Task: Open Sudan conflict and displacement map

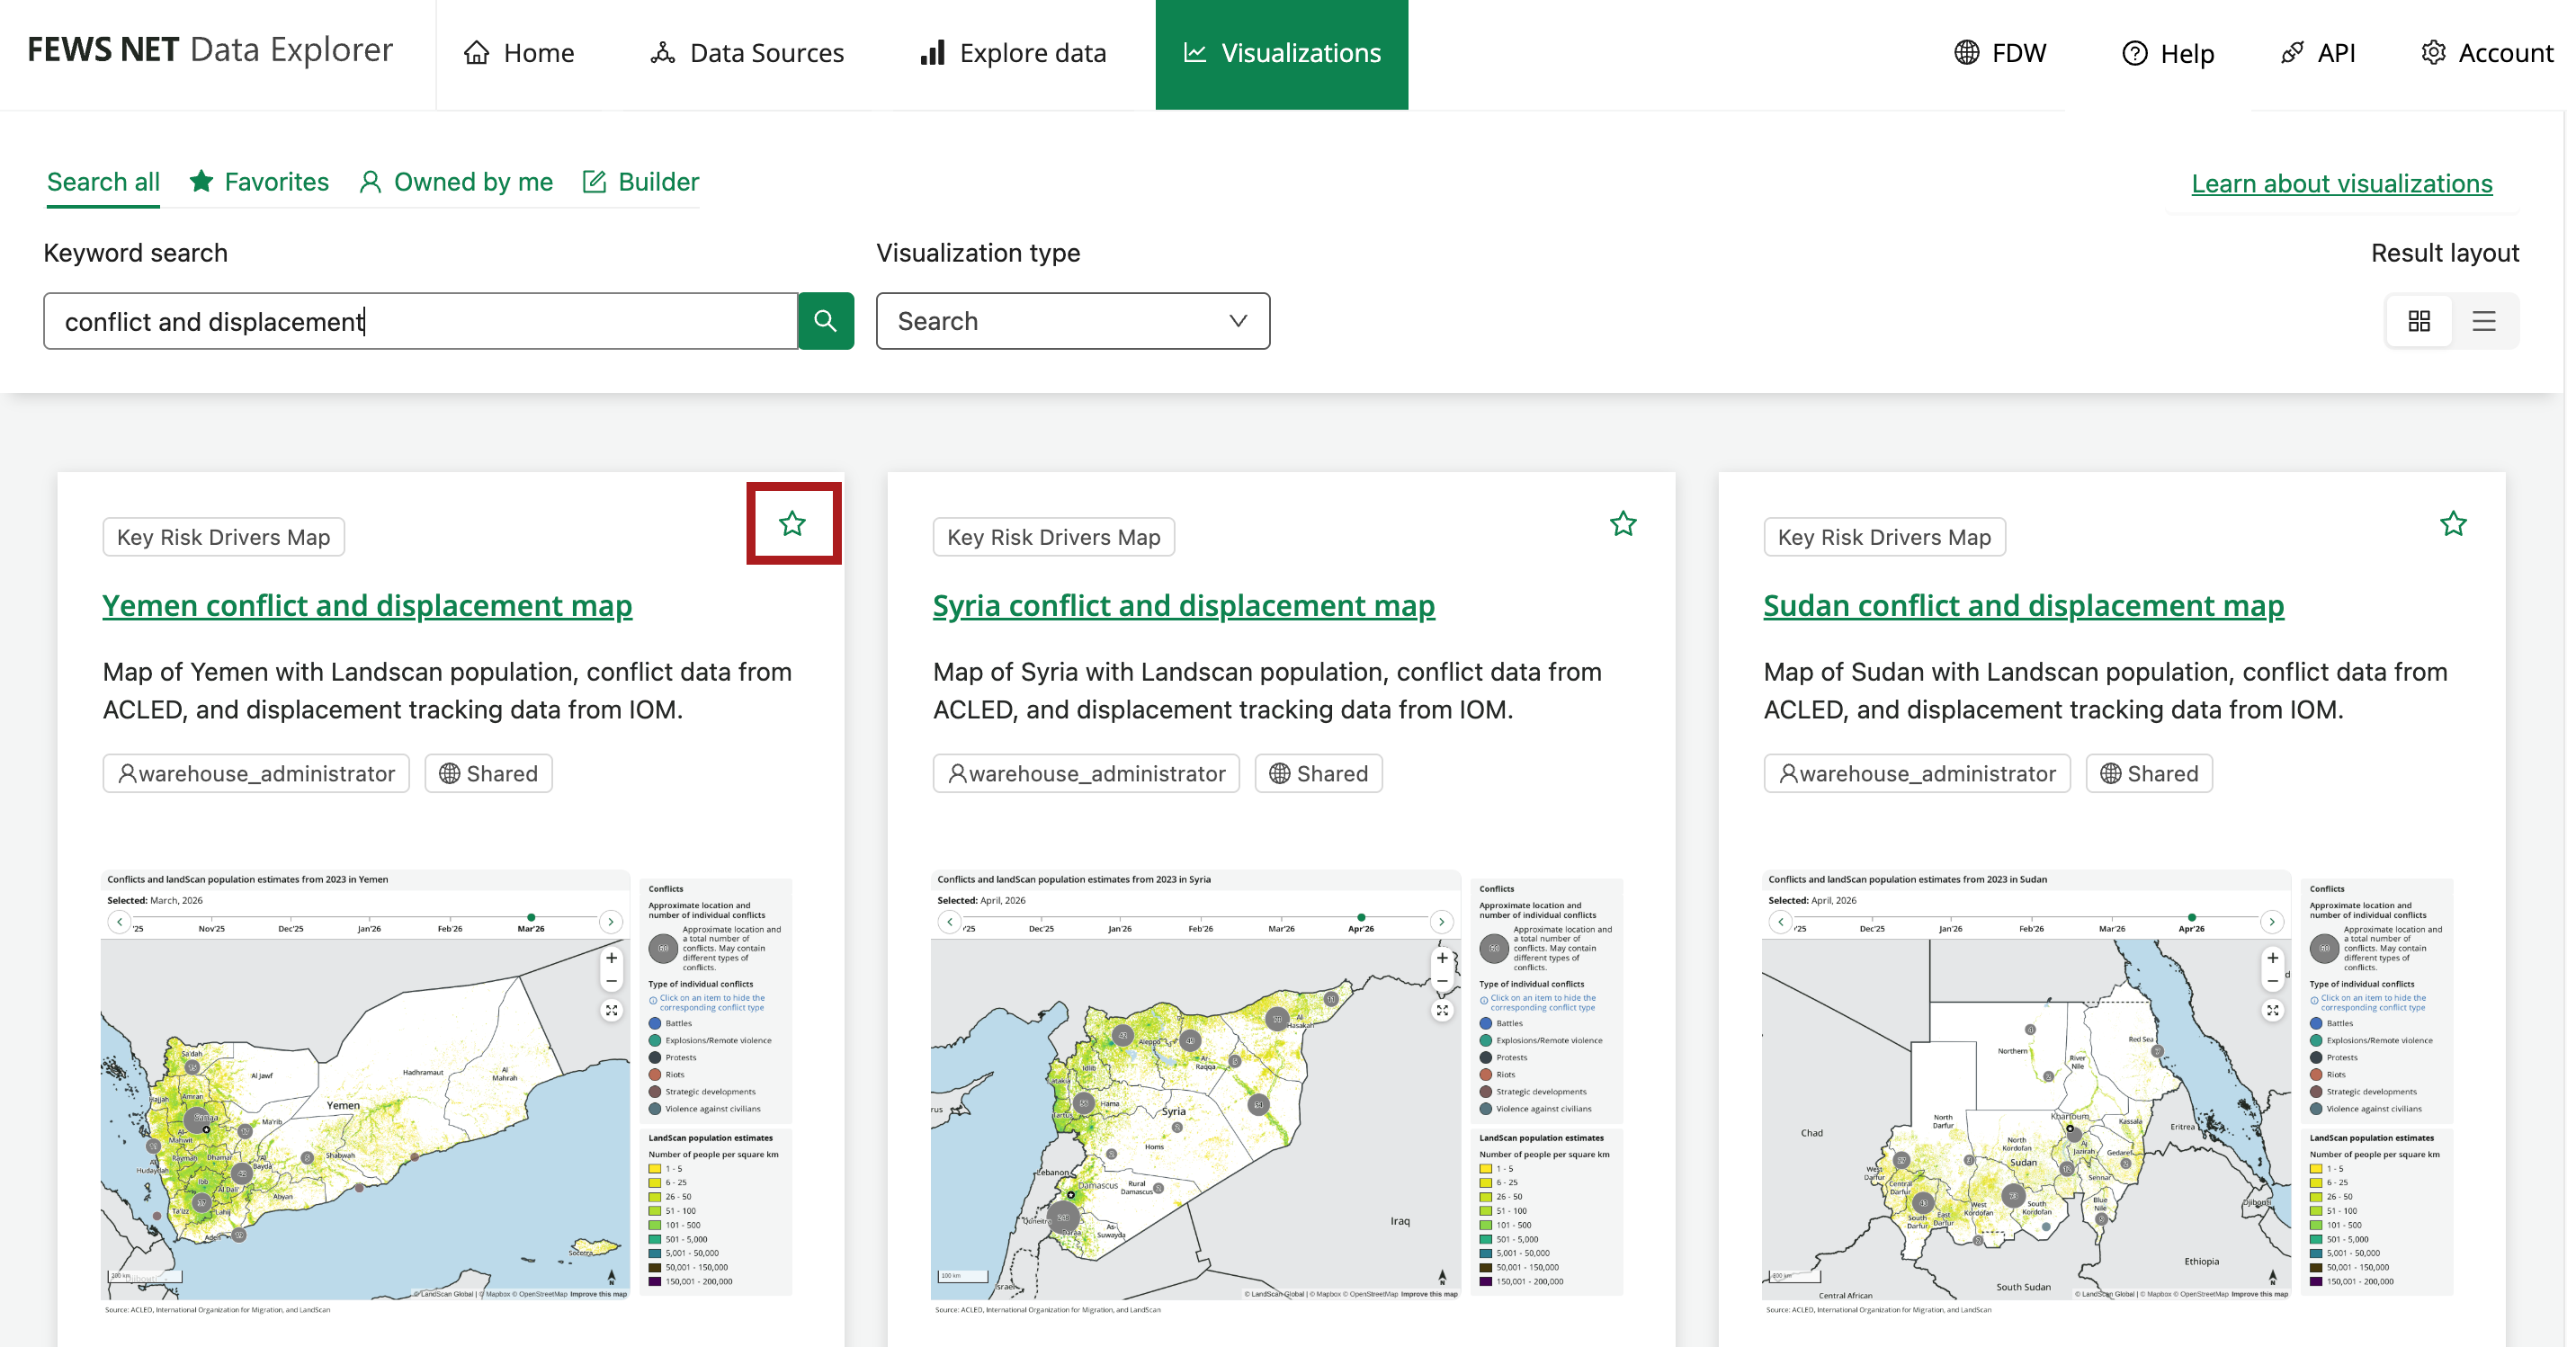Action: [x=2024, y=606]
